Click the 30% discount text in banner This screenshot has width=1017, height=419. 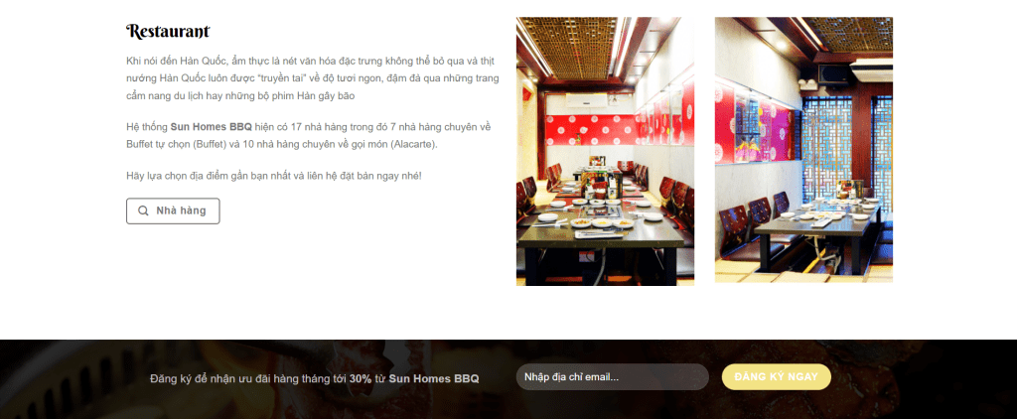point(360,378)
